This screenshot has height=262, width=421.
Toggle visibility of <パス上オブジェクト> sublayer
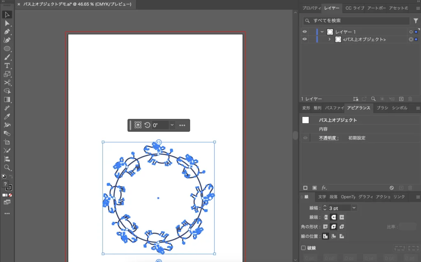[x=305, y=39]
